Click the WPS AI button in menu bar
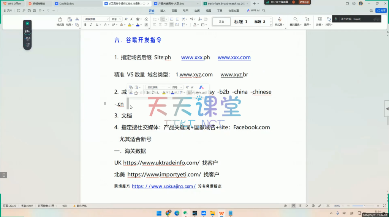This screenshot has height=217, width=389. (x=253, y=11)
